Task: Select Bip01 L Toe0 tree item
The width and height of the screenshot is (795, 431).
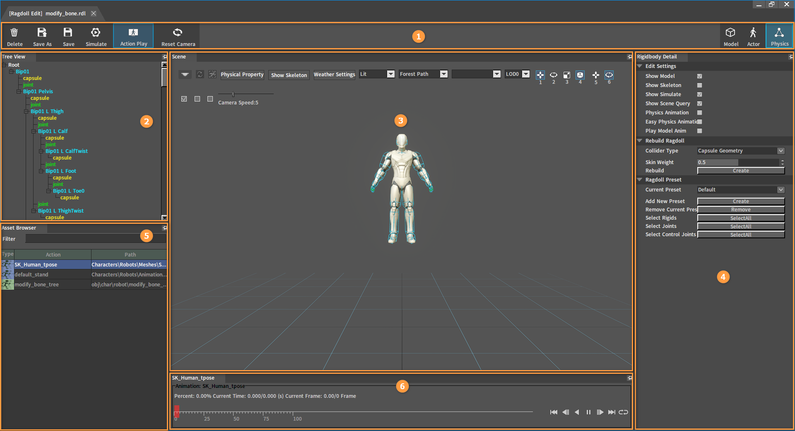Action: point(69,191)
